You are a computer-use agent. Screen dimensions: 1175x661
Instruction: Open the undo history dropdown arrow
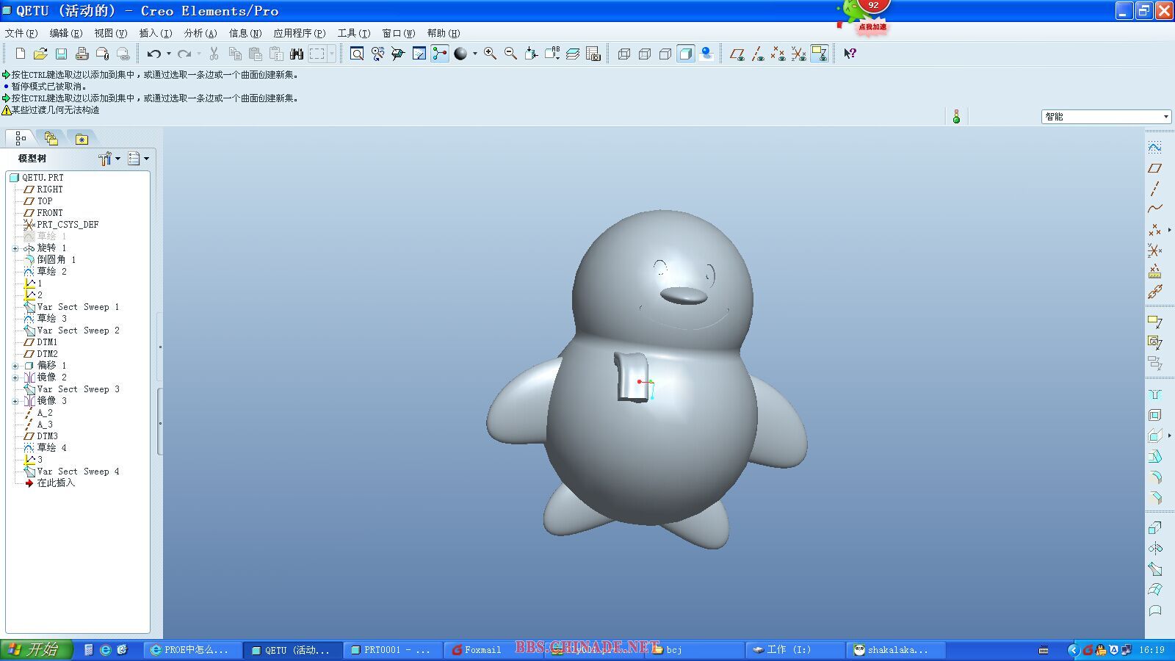pyautogui.click(x=169, y=54)
